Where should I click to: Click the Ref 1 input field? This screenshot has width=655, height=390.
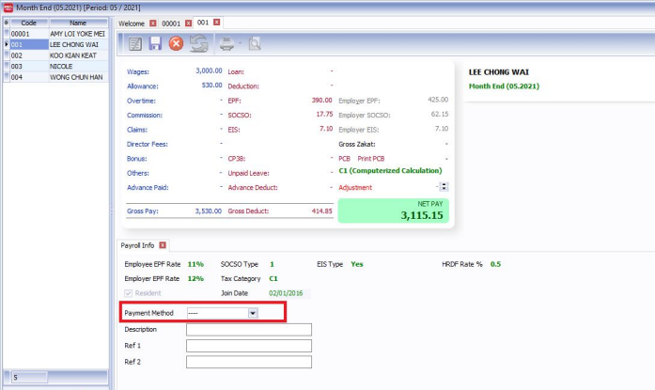tap(248, 346)
